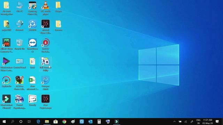This screenshot has width=223, height=125.
Task: Open Calculator from the taskbar
Action: tap(99, 122)
